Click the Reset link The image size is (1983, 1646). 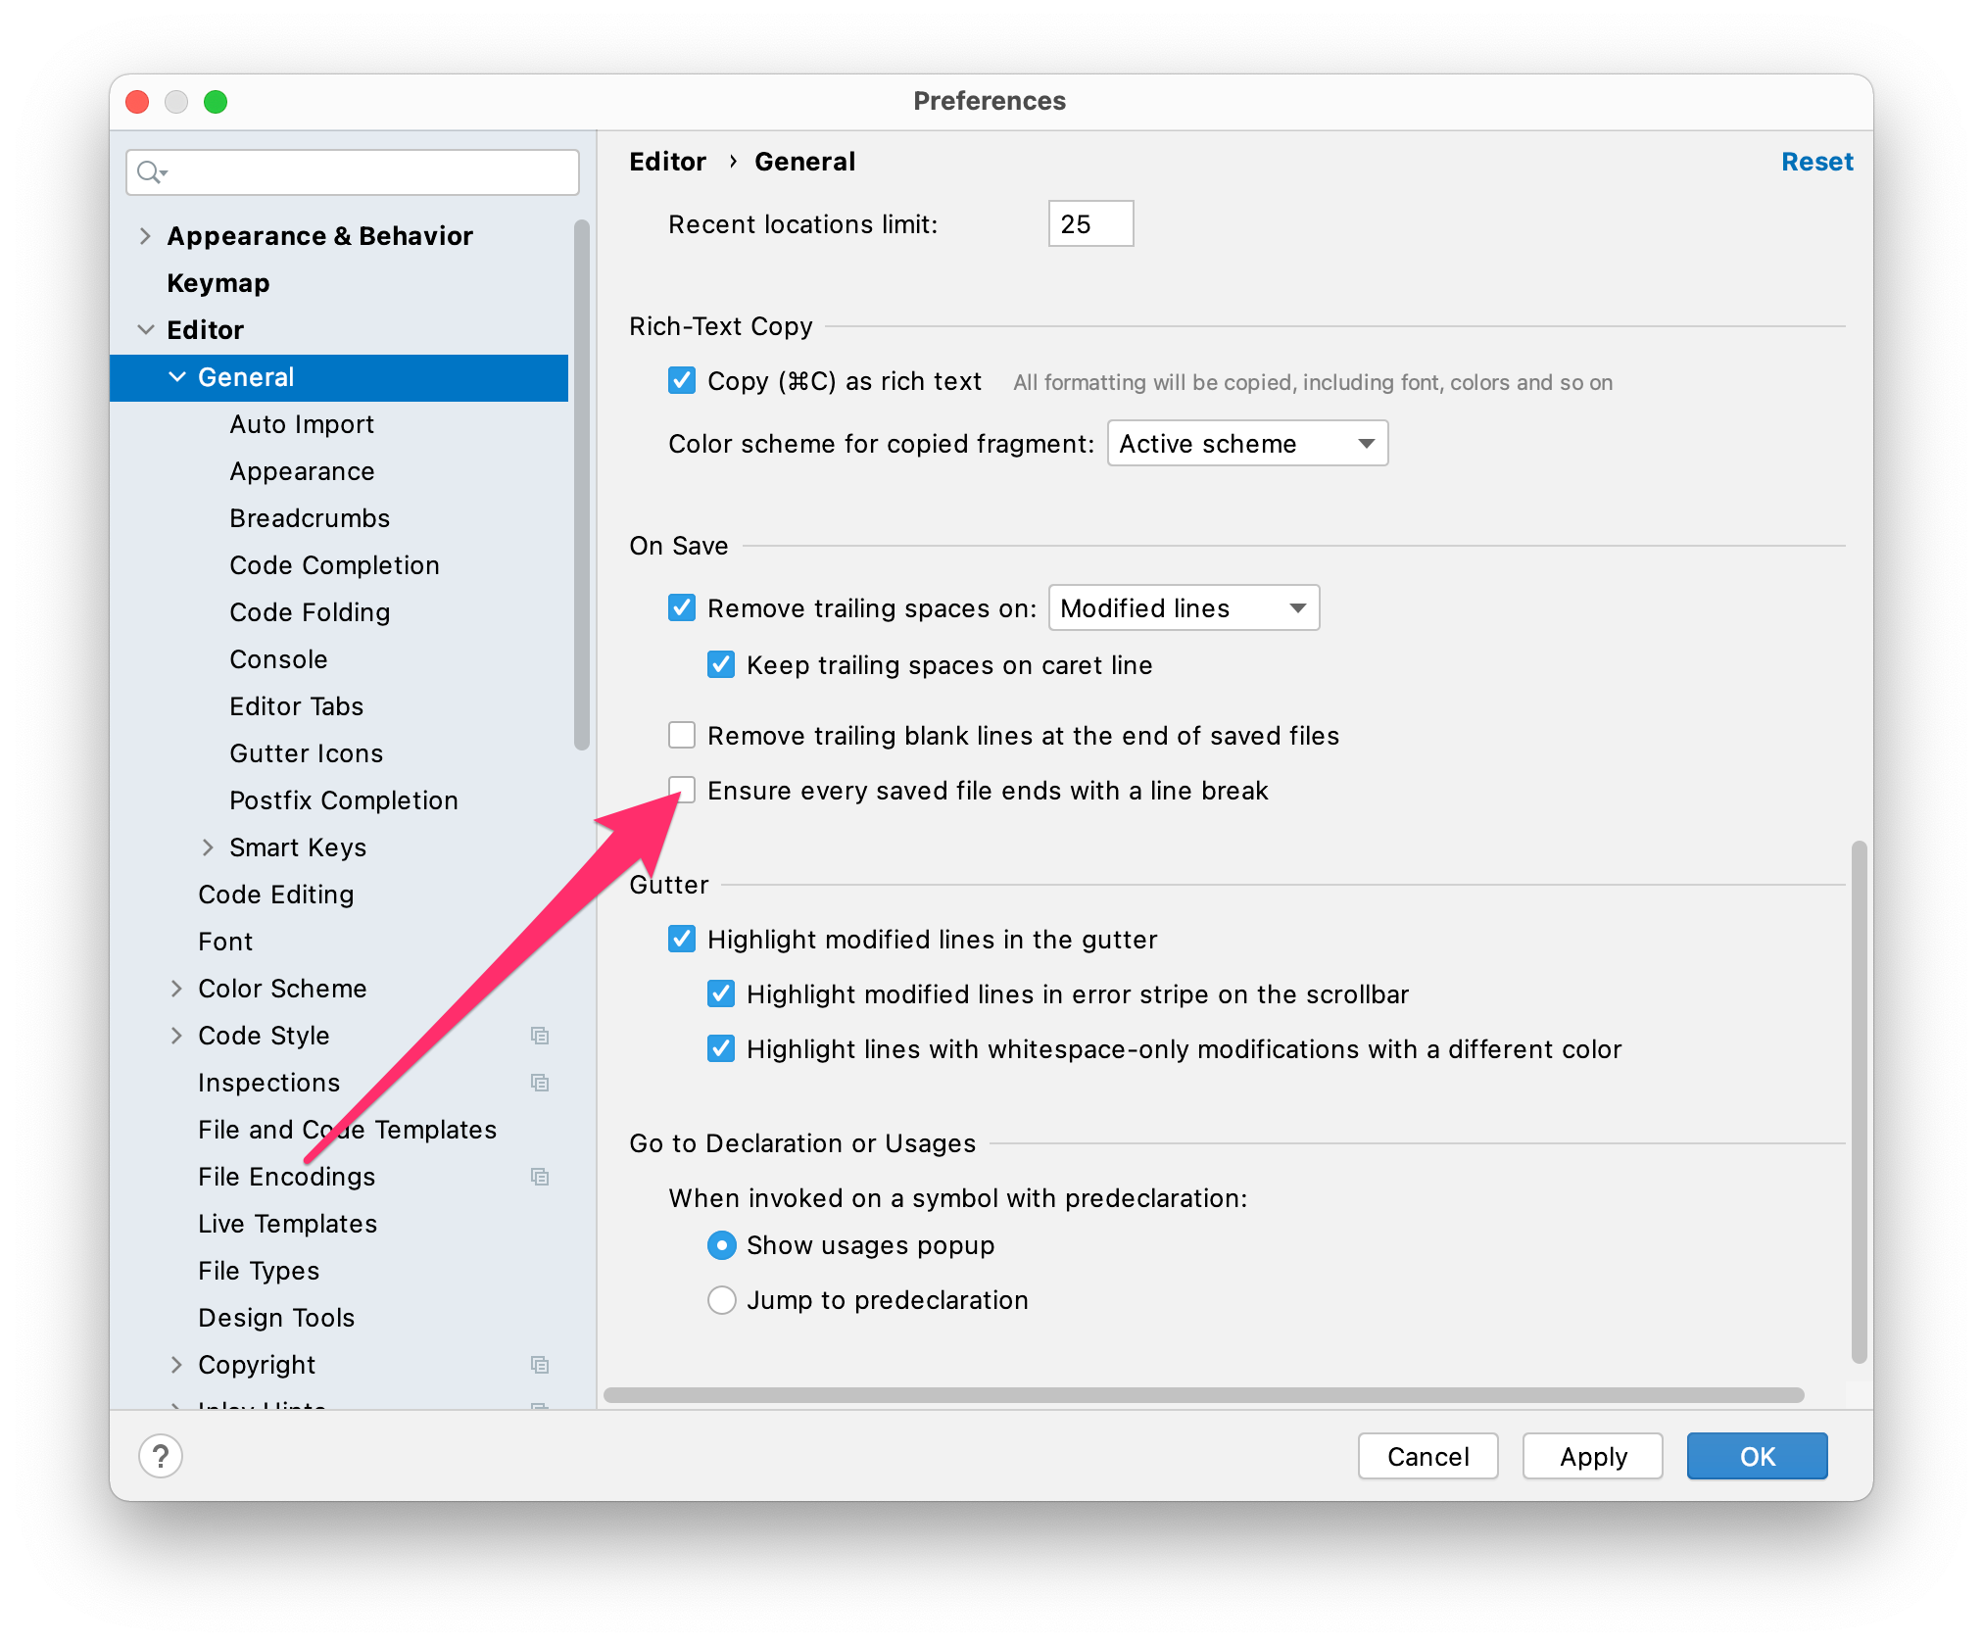pos(1816,162)
